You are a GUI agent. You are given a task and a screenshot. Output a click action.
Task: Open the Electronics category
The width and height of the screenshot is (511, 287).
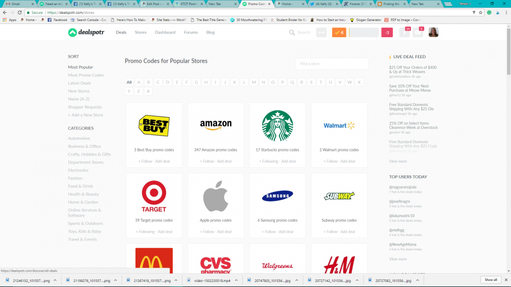78,170
